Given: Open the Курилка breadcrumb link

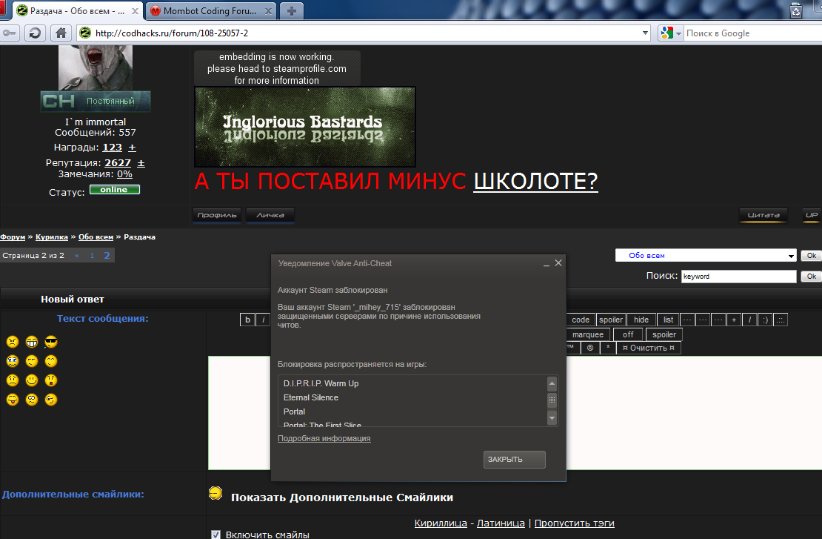Looking at the screenshot, I should tap(51, 237).
